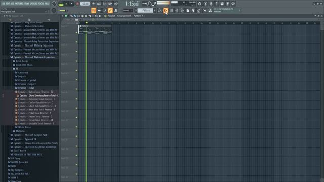Open the EDIT menu
The width and height of the screenshot is (324, 182).
8,4
